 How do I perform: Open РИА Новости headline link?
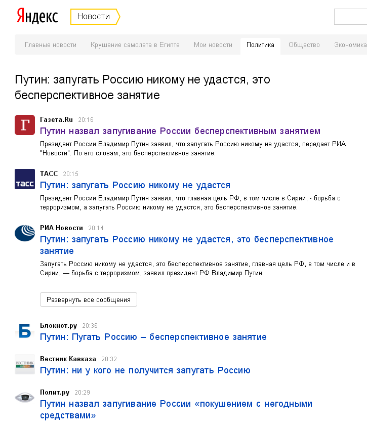click(x=187, y=245)
